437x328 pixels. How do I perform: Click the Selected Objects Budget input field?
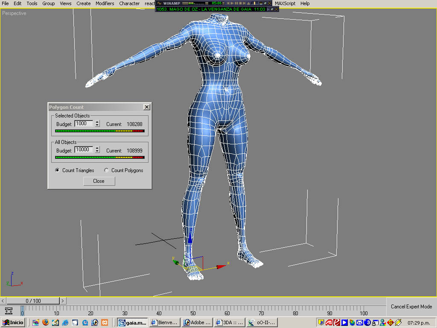point(84,123)
